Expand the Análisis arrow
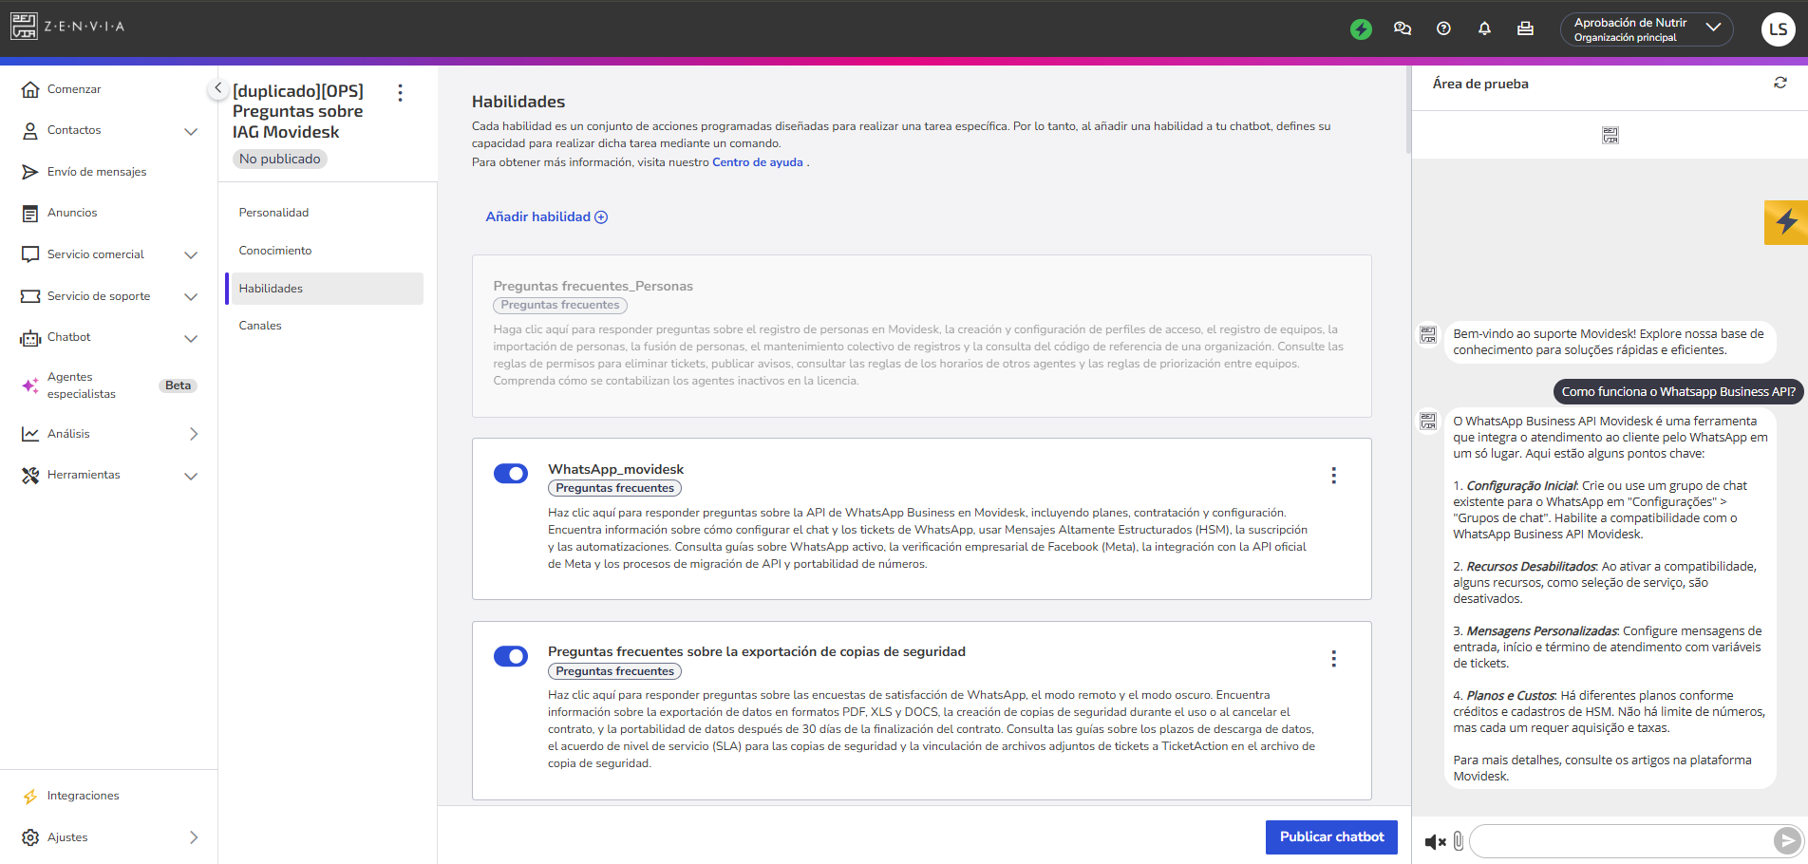The image size is (1808, 864). pyautogui.click(x=194, y=434)
